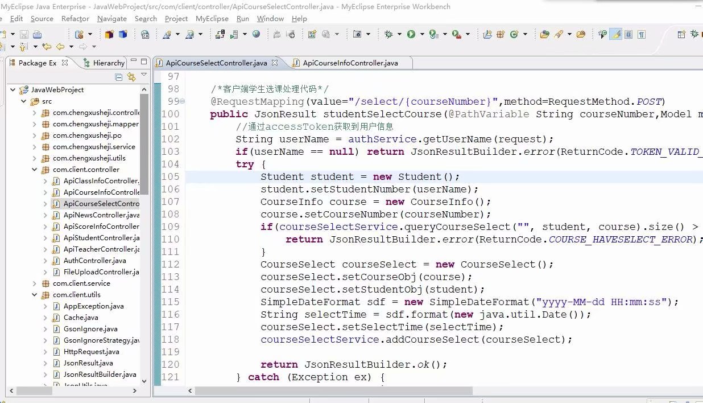Click the External Tools run icon
703x403 pixels.
coord(456,34)
